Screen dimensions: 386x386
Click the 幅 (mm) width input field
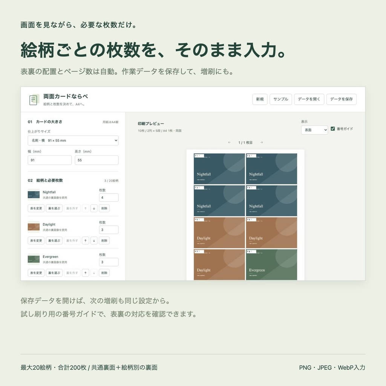50,160
